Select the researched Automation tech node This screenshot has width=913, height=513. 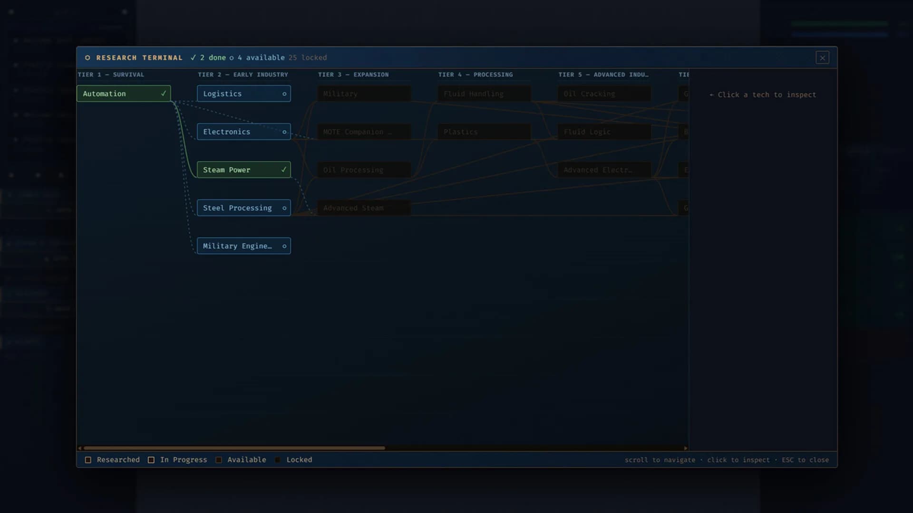(124, 94)
